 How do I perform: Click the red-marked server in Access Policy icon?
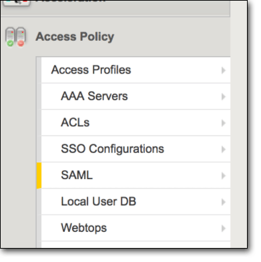[21, 37]
